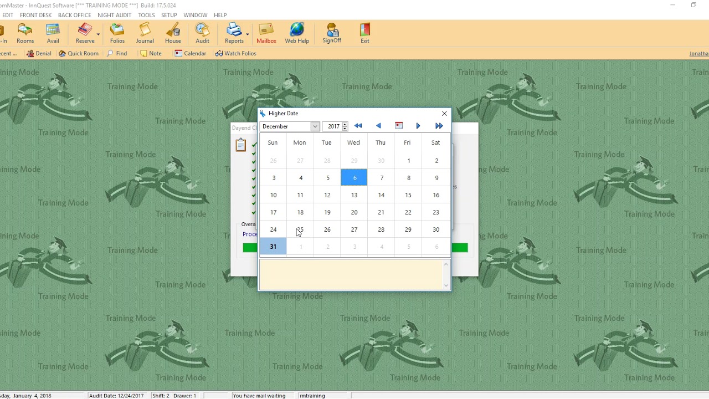Select December 12 in calendar
Screen dimensions: 709x399
tap(327, 195)
